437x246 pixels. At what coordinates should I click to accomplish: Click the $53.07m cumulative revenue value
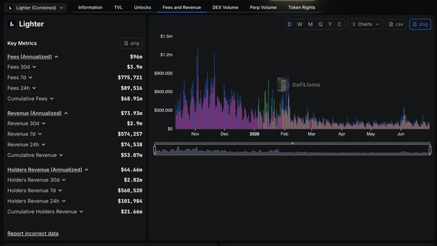[x=132, y=155]
